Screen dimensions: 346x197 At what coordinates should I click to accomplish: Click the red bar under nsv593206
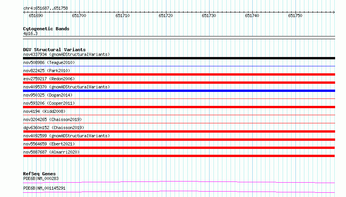click(x=179, y=107)
